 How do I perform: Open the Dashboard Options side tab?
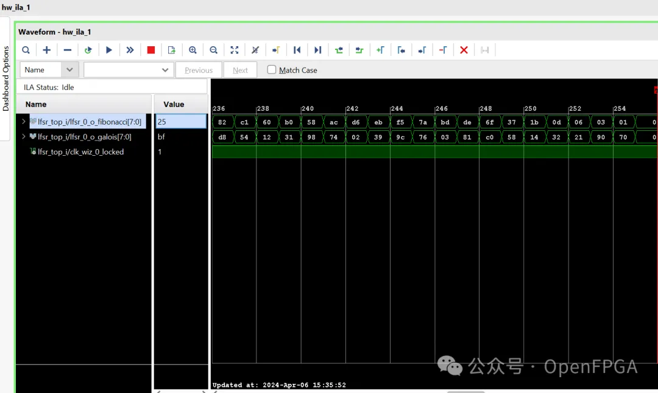click(x=6, y=79)
